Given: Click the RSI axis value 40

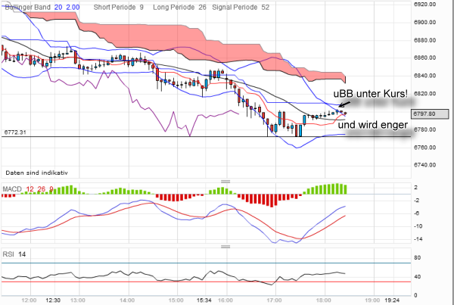Looking at the screenshot, I should coord(417,276).
